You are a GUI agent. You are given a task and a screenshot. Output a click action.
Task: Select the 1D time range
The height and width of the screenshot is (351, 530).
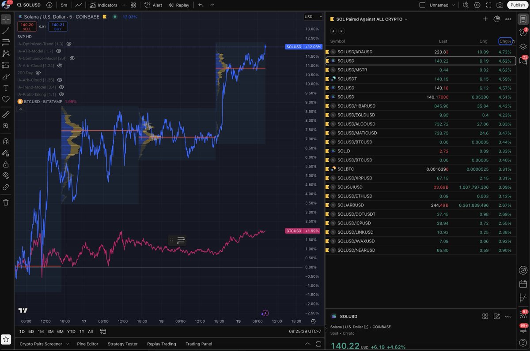coord(22,331)
